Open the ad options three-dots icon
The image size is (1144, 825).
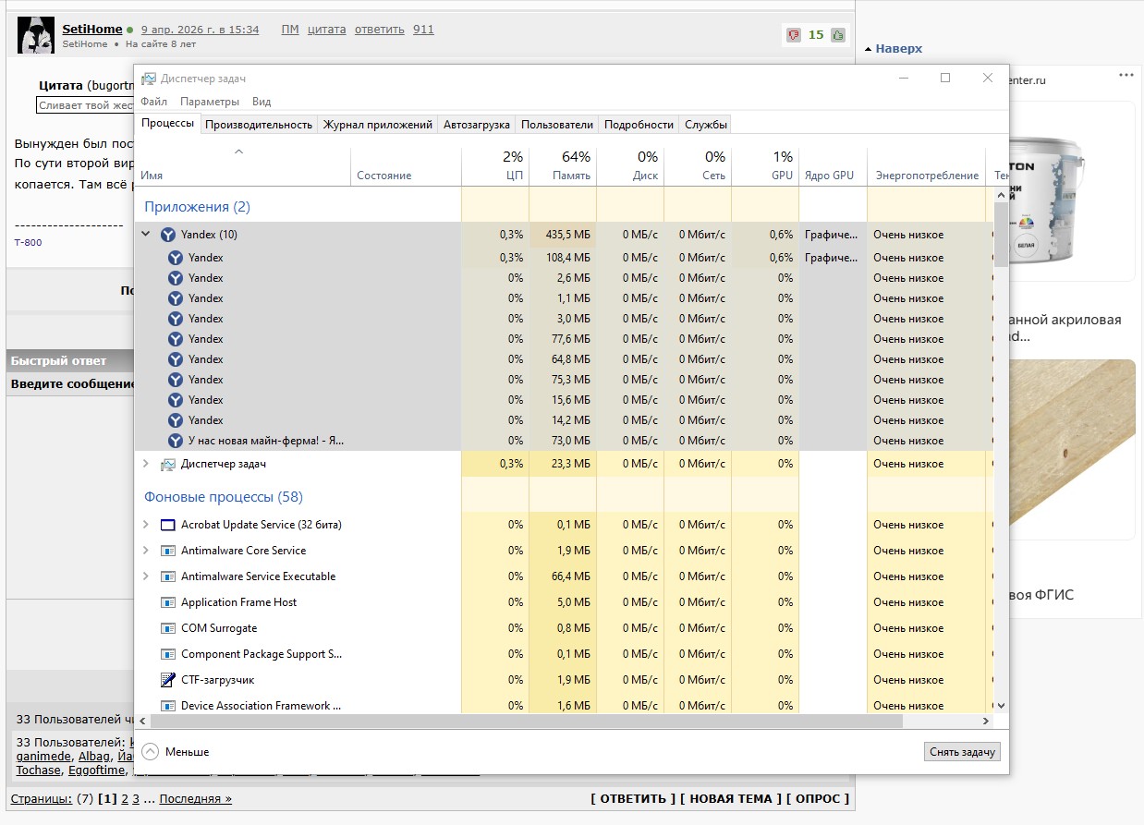[1126, 75]
